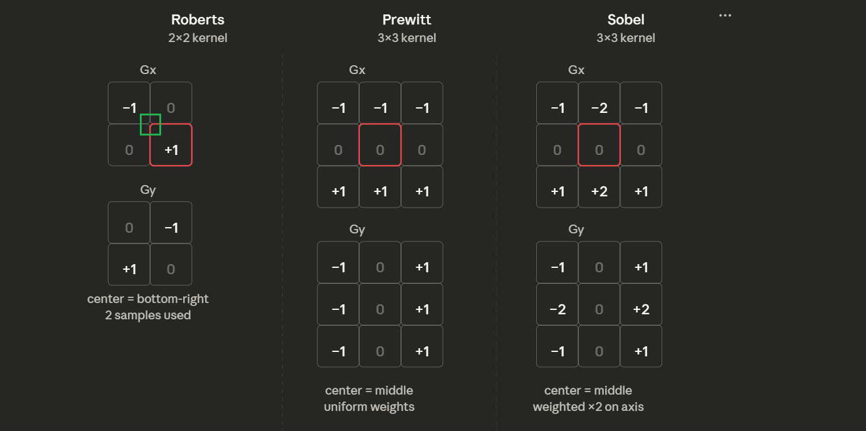Click the "weighted ×2 on axis" caption

[x=588, y=407]
